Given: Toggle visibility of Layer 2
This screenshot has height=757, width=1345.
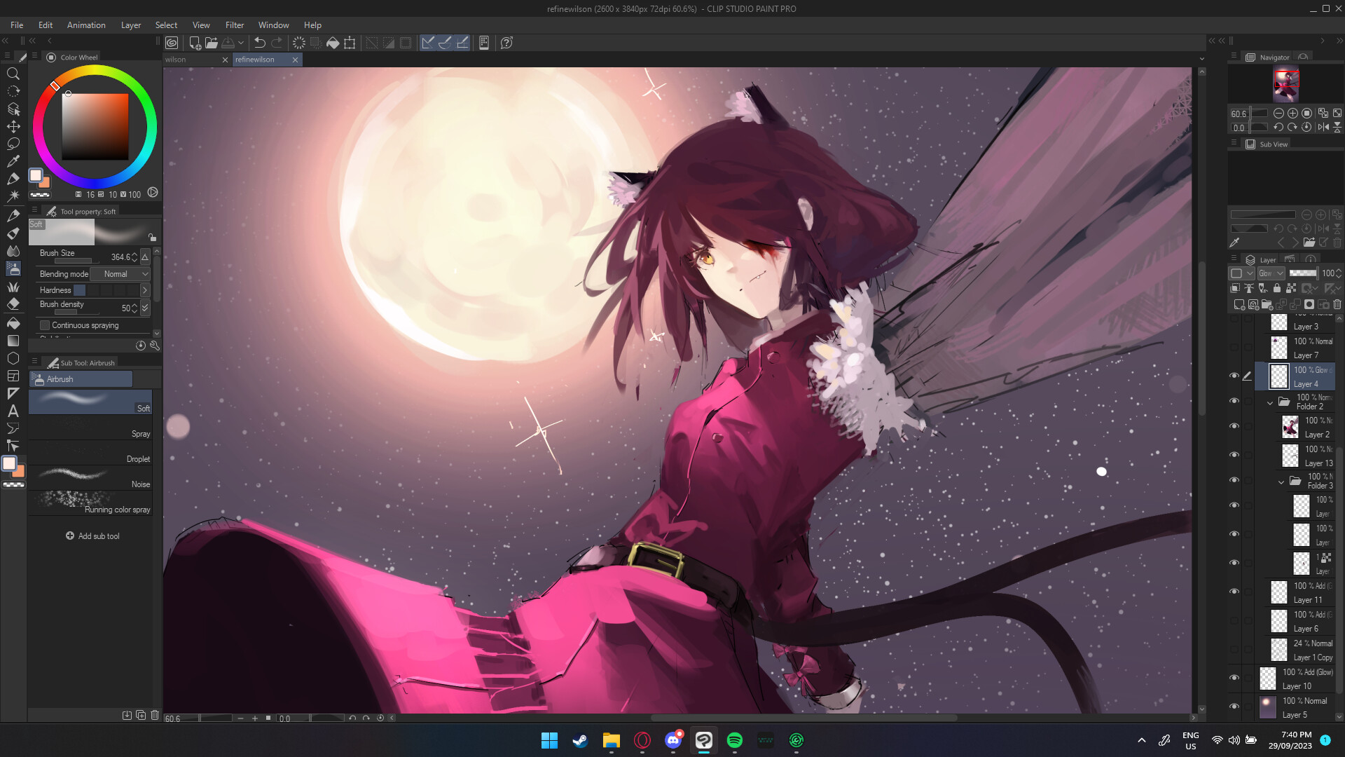Looking at the screenshot, I should 1235,425.
